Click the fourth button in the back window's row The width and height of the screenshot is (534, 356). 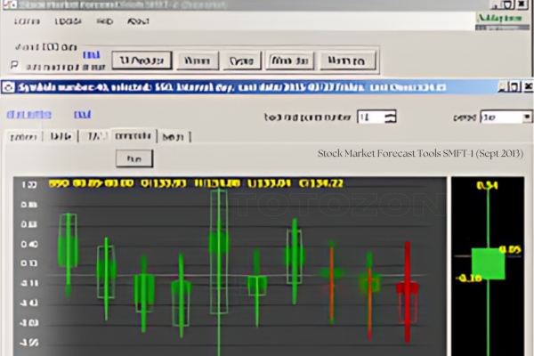[x=290, y=61]
